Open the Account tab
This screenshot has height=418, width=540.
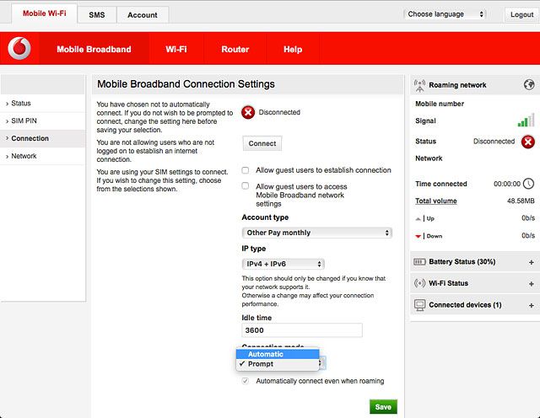click(x=143, y=15)
